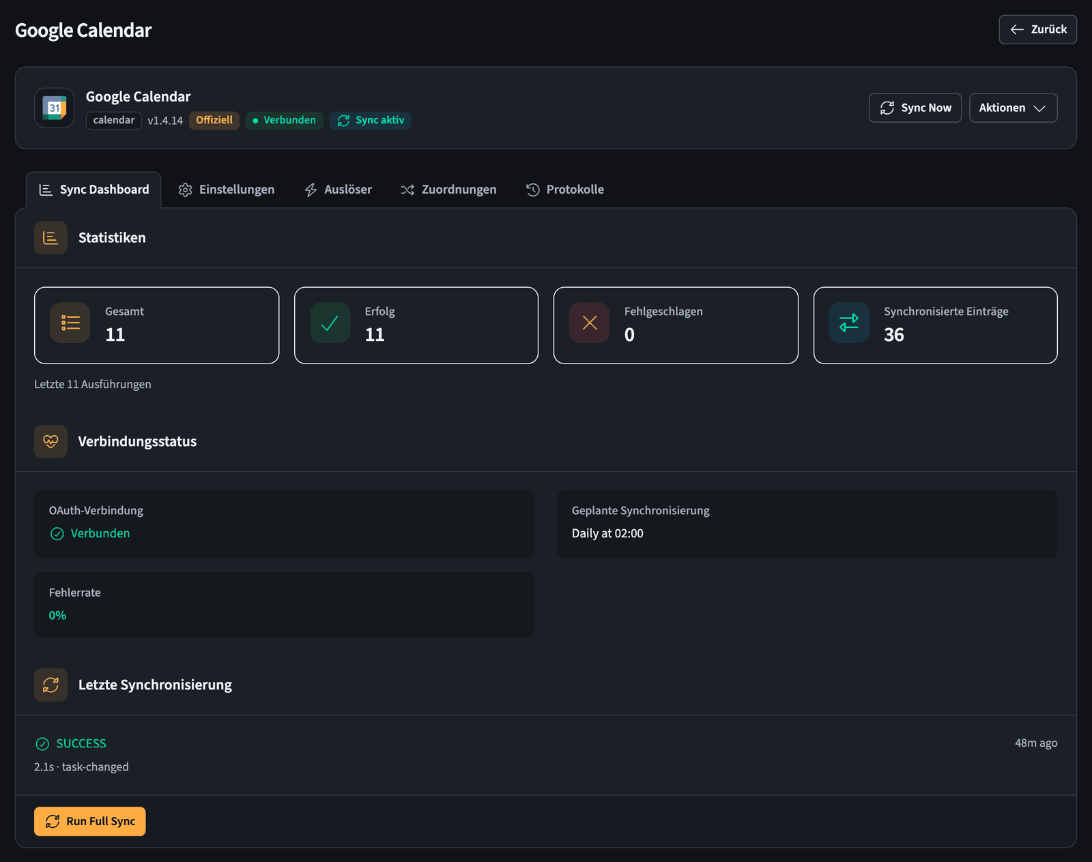1092x862 pixels.
Task: Click the Synchronisierte Einträge arrows icon
Action: click(x=849, y=323)
